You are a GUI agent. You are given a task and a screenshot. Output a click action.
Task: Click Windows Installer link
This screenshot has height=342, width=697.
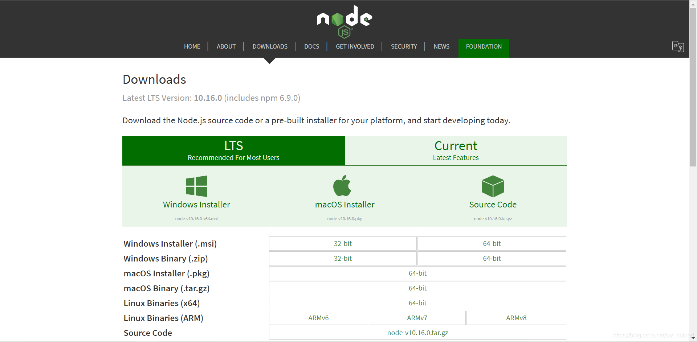coord(196,205)
